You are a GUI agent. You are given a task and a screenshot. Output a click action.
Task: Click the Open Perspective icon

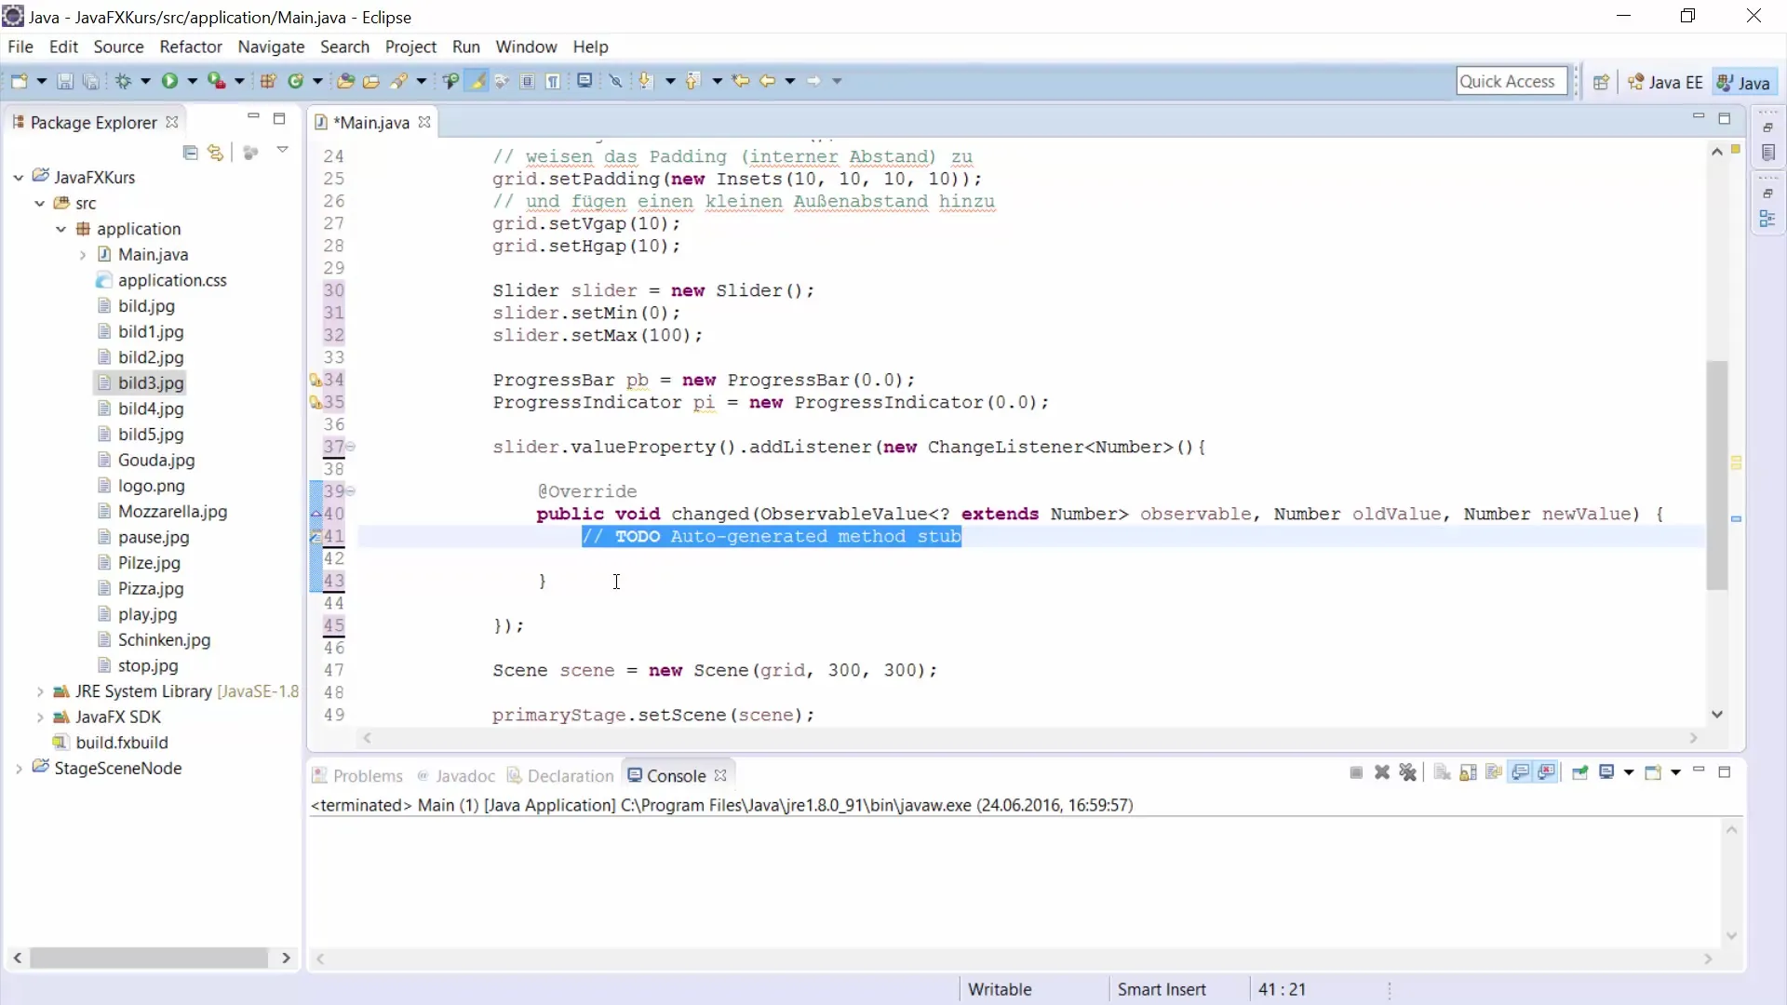click(1601, 82)
